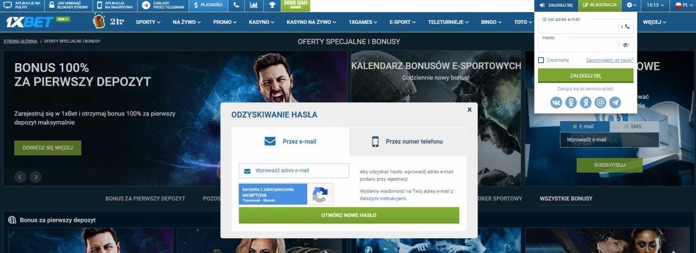The width and height of the screenshot is (696, 253).
Task: Click the ZALOGUJ SIĘ top bar button
Action: tap(556, 5)
